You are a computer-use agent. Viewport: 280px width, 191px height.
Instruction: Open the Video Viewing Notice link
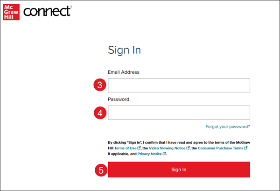pyautogui.click(x=167, y=148)
